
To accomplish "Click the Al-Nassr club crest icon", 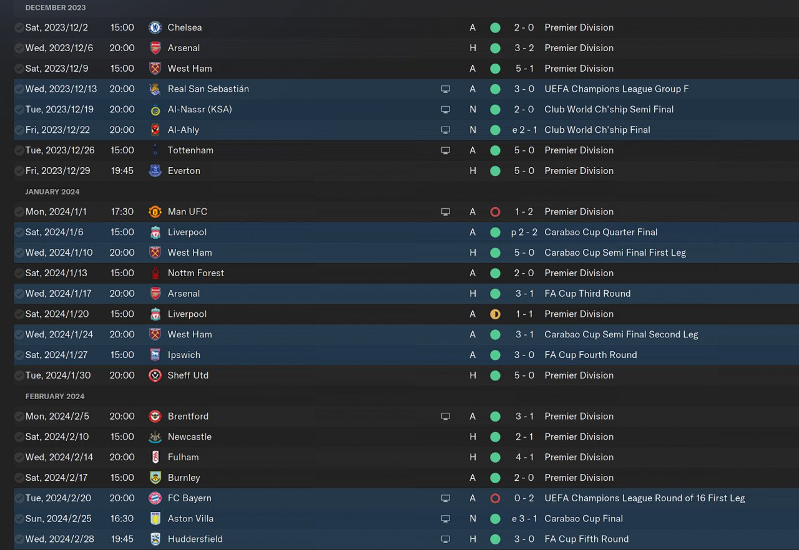I will (x=155, y=110).
